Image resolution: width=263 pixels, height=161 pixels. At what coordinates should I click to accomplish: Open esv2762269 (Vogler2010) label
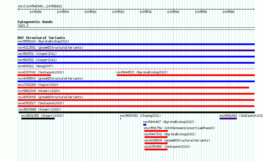(x=38, y=85)
